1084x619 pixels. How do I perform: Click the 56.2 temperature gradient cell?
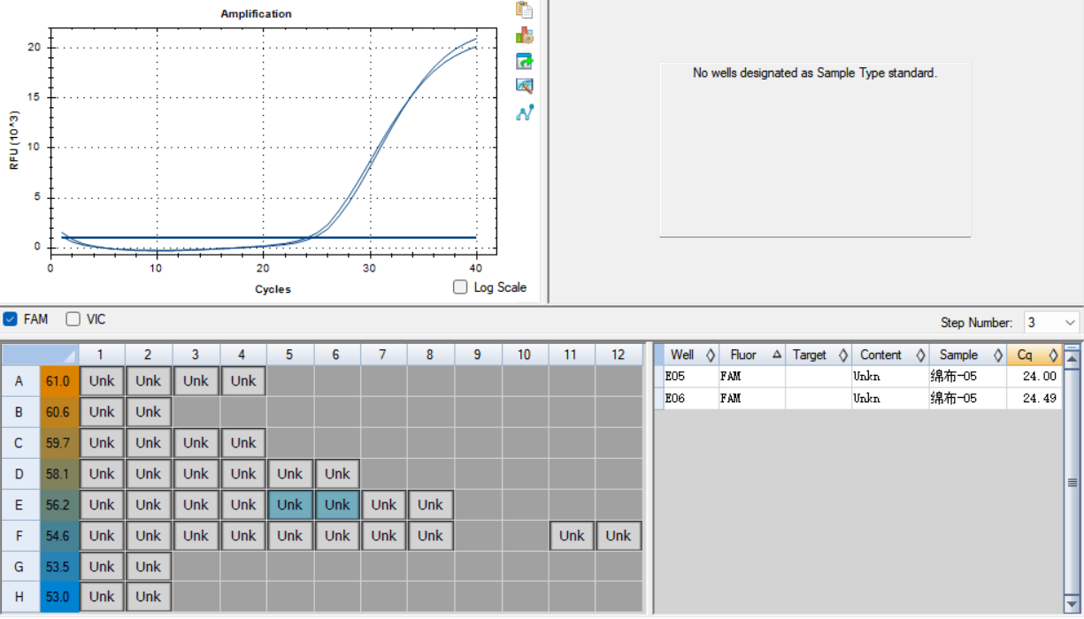(58, 504)
